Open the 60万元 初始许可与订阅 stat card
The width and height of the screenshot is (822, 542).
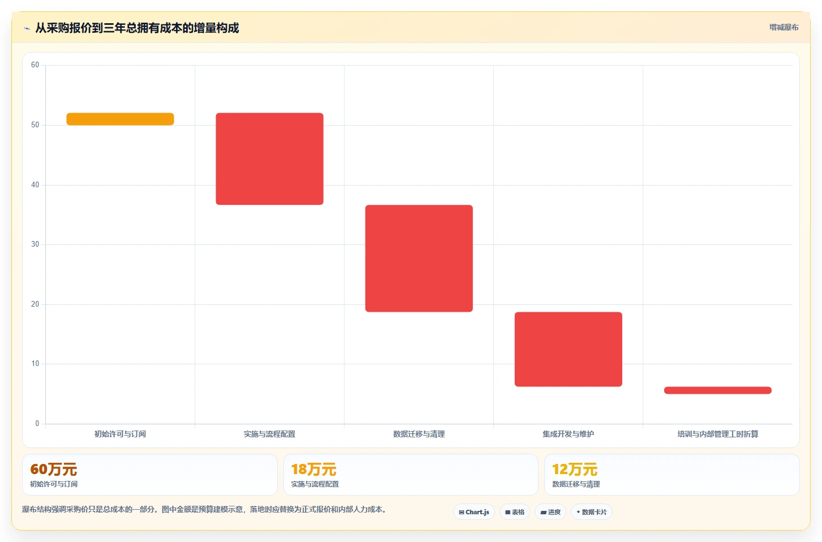click(x=150, y=475)
